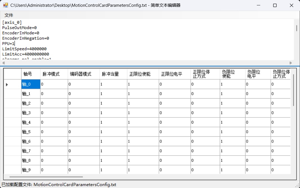Open the 文件 menu
Viewport: 300px width, 188px height.
point(9,15)
